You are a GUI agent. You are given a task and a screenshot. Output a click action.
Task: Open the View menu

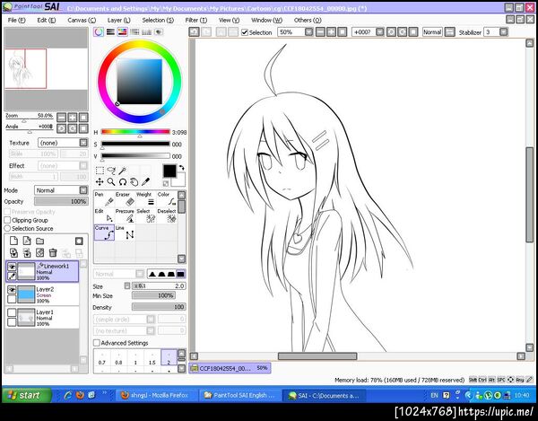point(229,21)
